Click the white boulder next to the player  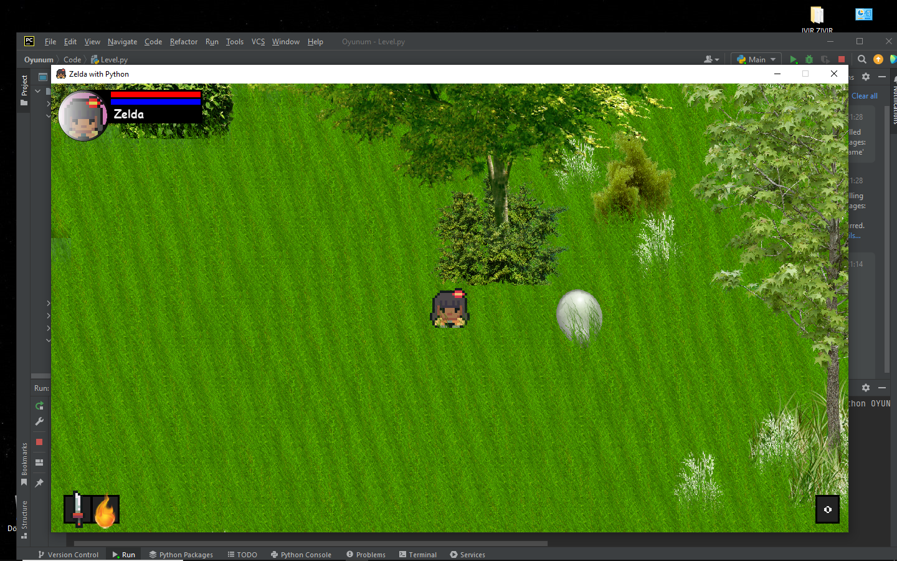click(x=579, y=317)
